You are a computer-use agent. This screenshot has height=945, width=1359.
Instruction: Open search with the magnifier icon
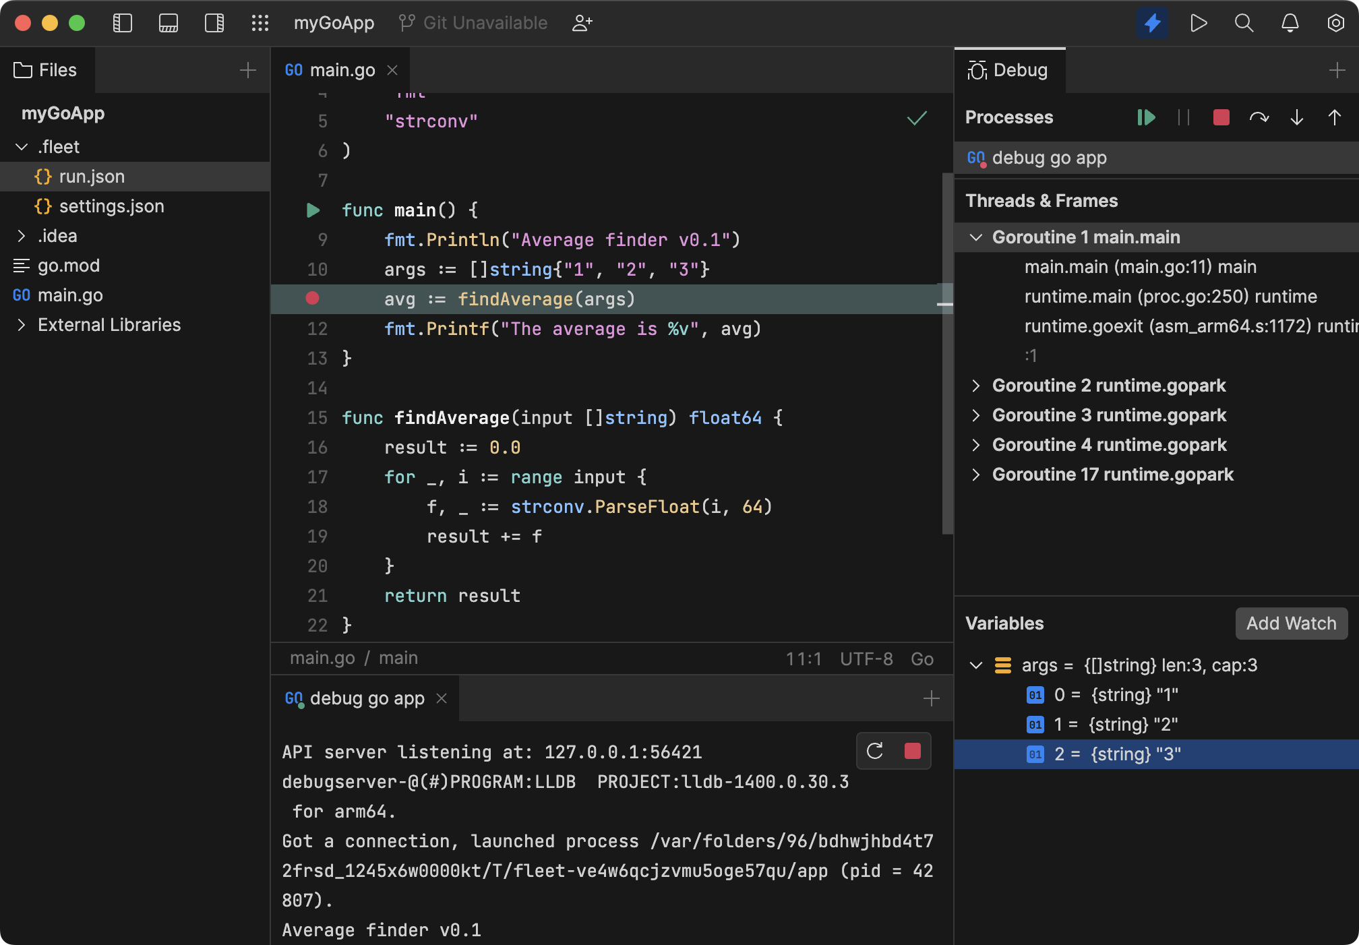1244,22
